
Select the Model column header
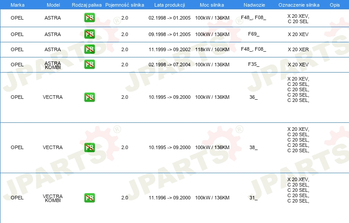pyautogui.click(x=53, y=5)
